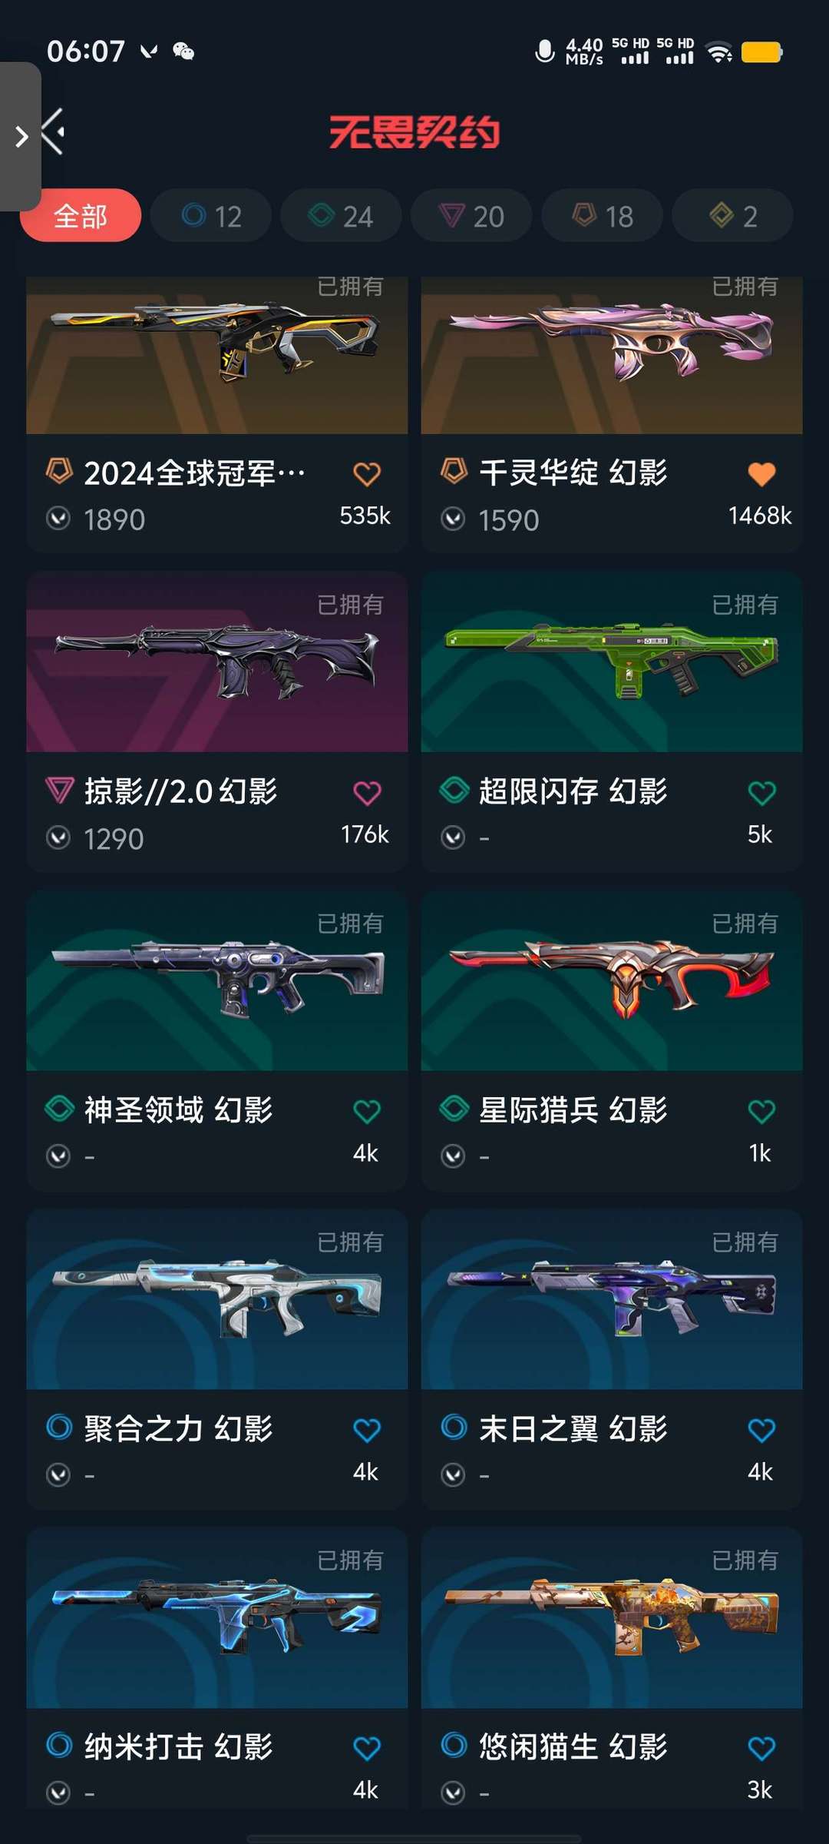Open the 纳米打击 幻影 skin name
Viewport: 829px width, 1844px height.
(x=178, y=1747)
